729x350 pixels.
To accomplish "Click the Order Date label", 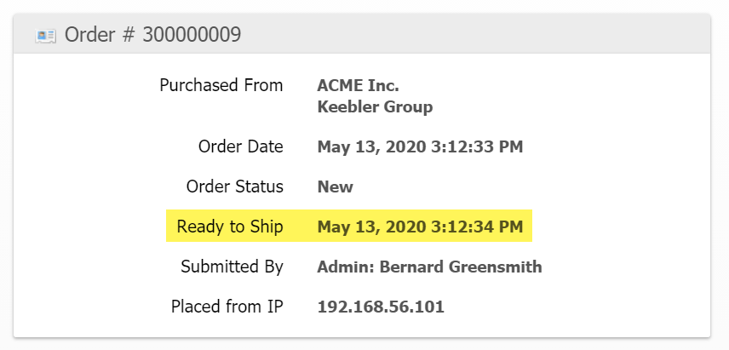I will pos(240,146).
